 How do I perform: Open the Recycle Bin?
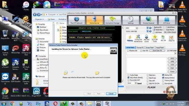[x=5, y=35]
